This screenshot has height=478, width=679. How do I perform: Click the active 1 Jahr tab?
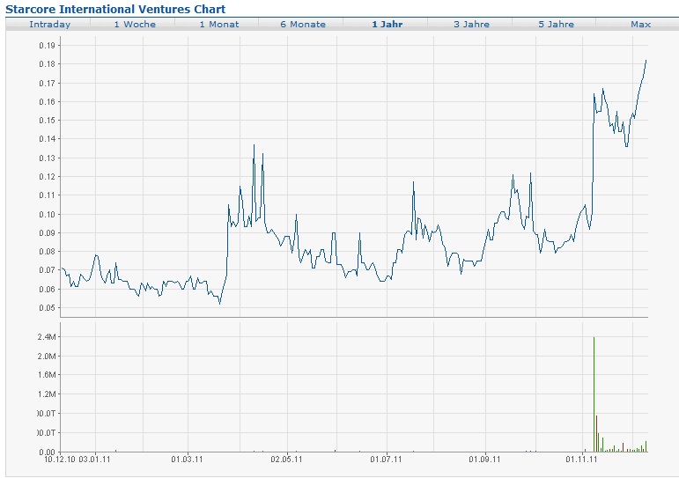pyautogui.click(x=387, y=25)
